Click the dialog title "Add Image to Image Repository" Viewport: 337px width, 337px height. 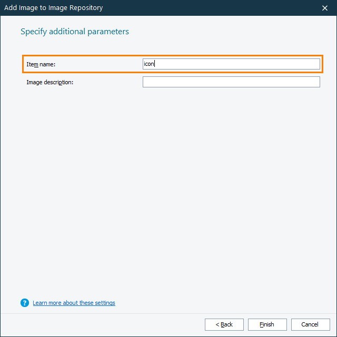pos(53,8)
